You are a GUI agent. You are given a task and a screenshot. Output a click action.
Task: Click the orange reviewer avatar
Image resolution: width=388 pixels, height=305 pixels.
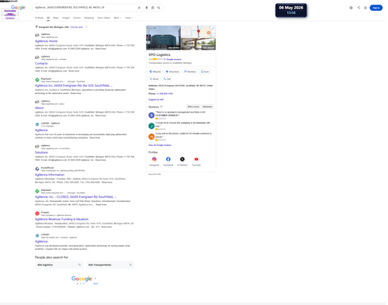(151, 137)
